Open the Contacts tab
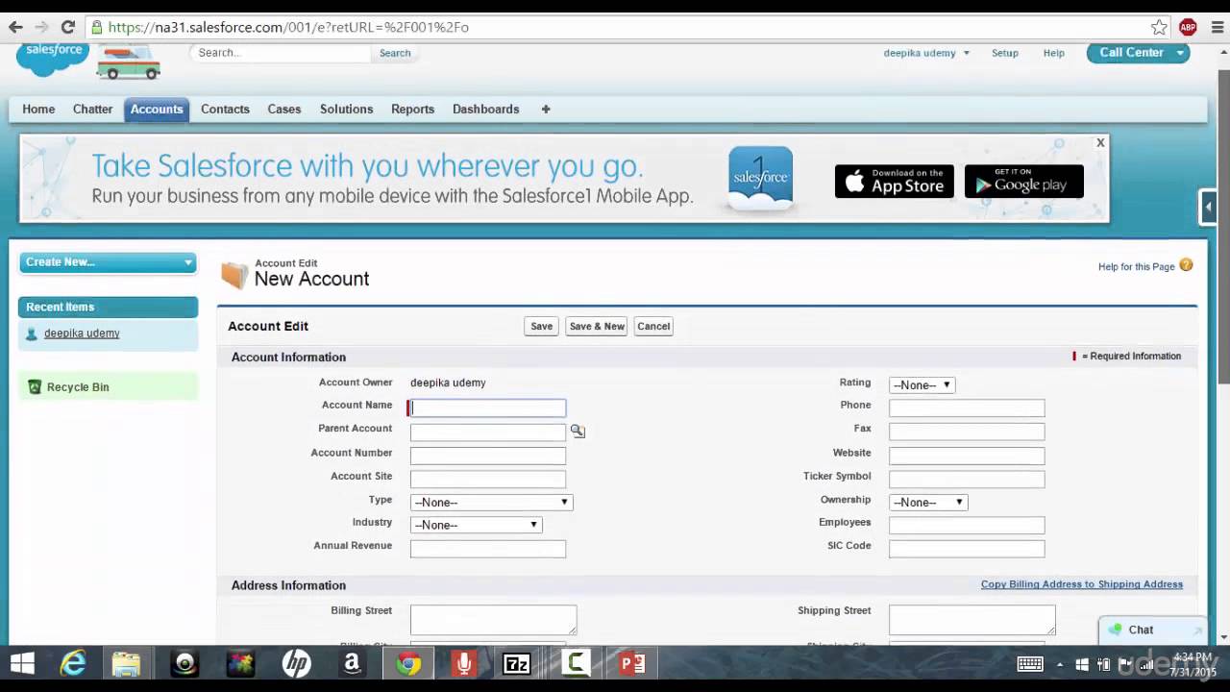Screen dimensions: 1230x692 tap(225, 110)
